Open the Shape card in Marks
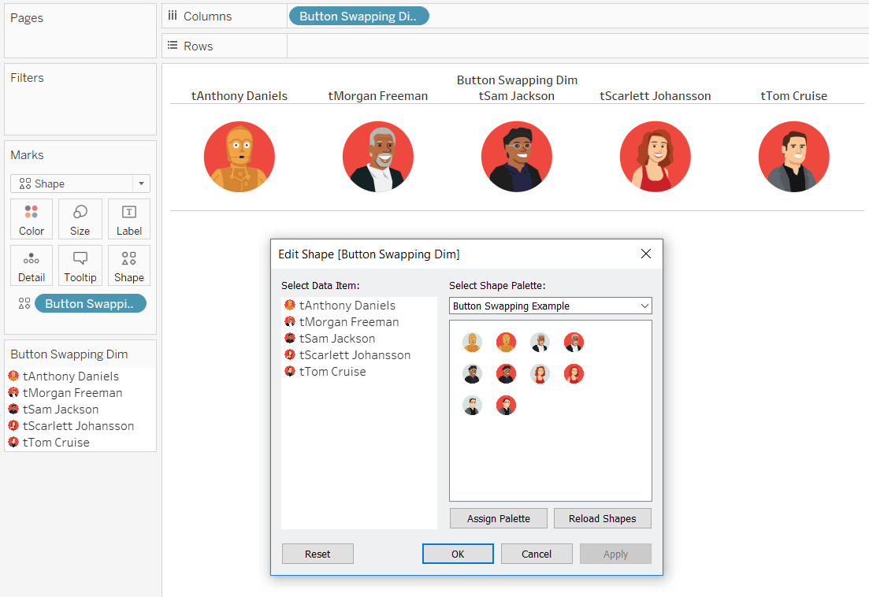 pyautogui.click(x=129, y=266)
